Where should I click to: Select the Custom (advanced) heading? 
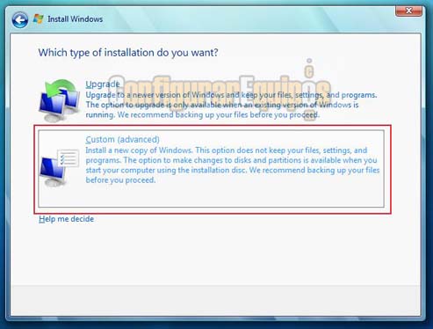122,139
